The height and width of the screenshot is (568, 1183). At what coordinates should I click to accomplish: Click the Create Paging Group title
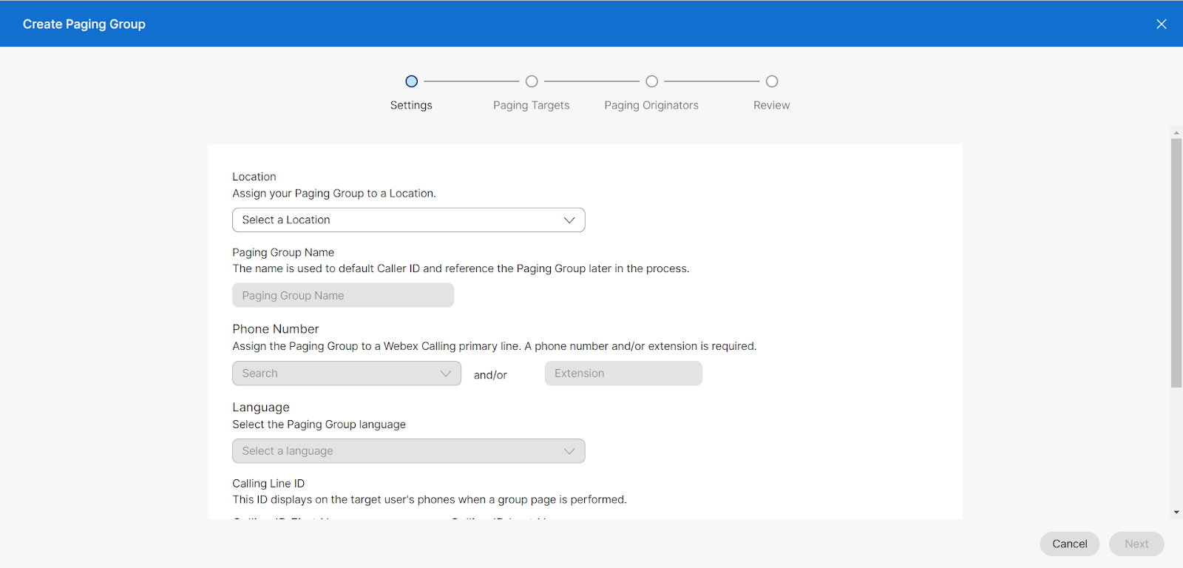coord(84,24)
